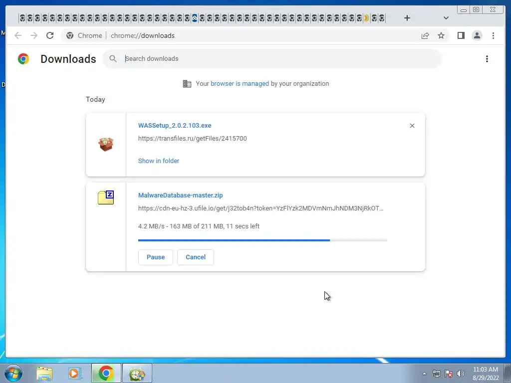Share this page using the share icon

pyautogui.click(x=425, y=35)
